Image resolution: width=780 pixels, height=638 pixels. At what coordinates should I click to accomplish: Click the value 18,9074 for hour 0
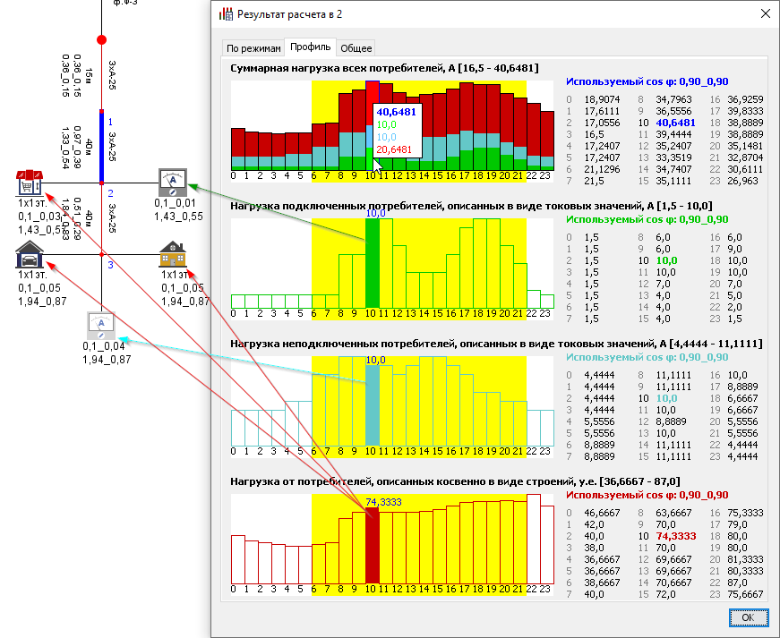coord(602,99)
